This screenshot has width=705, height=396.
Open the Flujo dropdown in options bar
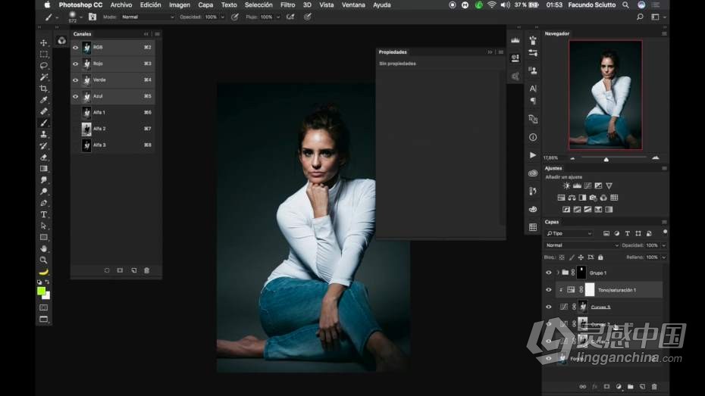click(x=278, y=17)
